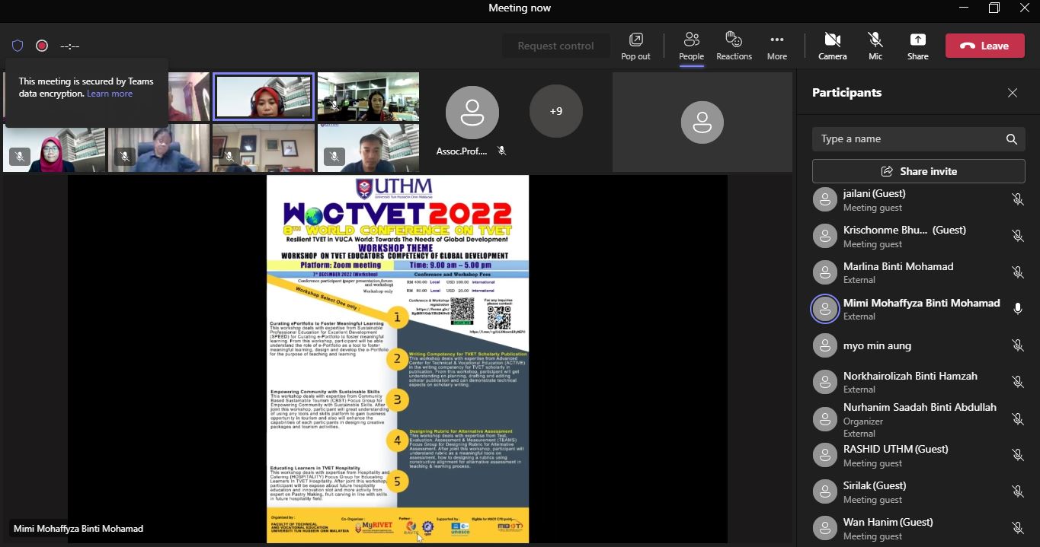Click the Share invite button
This screenshot has width=1040, height=547.
tap(918, 171)
